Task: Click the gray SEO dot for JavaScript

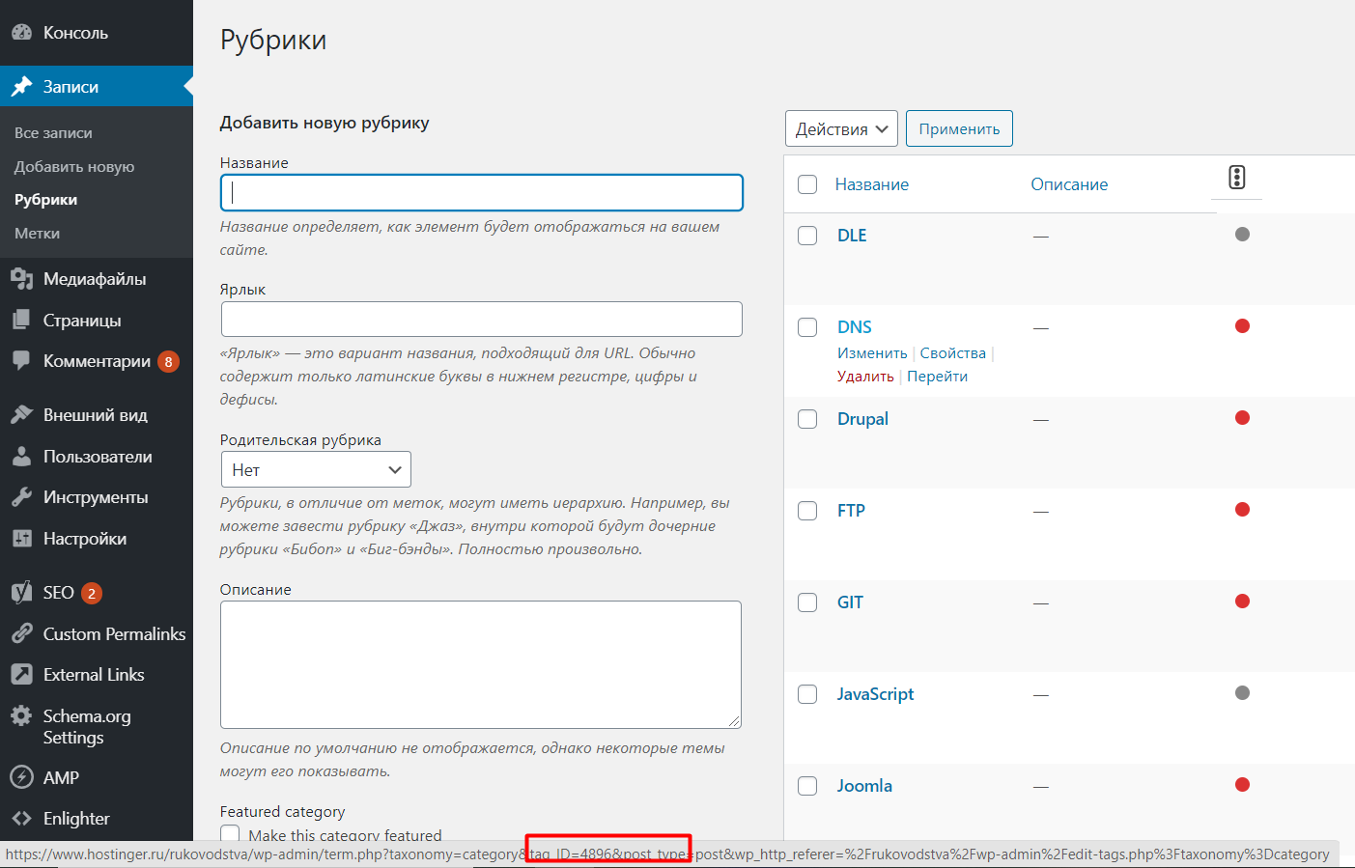Action: (1242, 692)
